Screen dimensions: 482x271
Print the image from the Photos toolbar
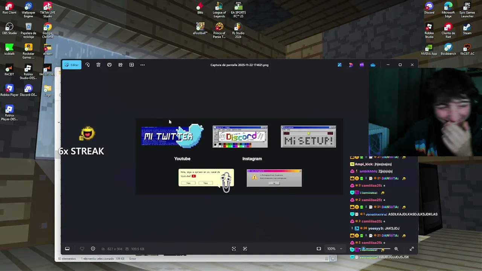coord(109,65)
